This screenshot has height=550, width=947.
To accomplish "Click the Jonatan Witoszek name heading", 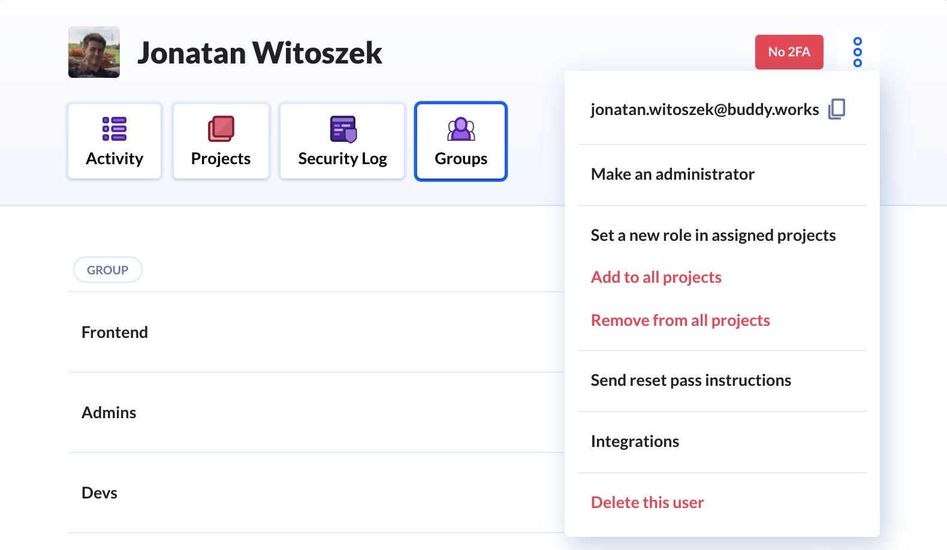I will (x=260, y=53).
